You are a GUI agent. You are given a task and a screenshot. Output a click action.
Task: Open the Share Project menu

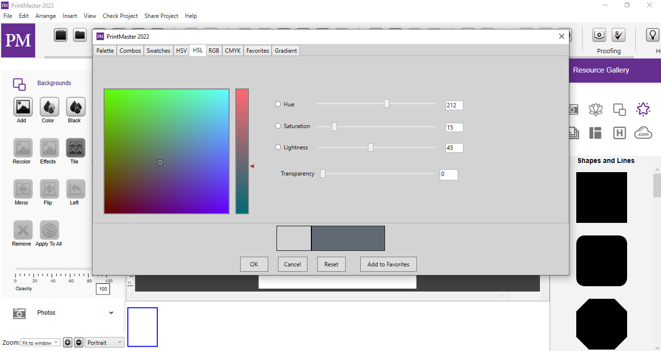[x=161, y=16]
